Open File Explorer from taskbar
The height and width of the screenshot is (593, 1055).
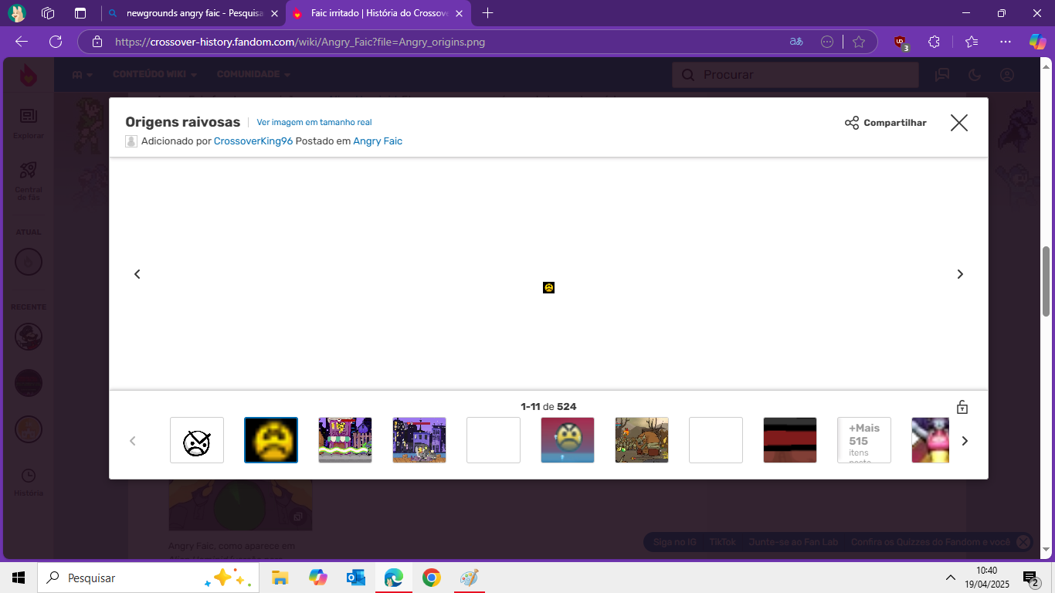[280, 578]
